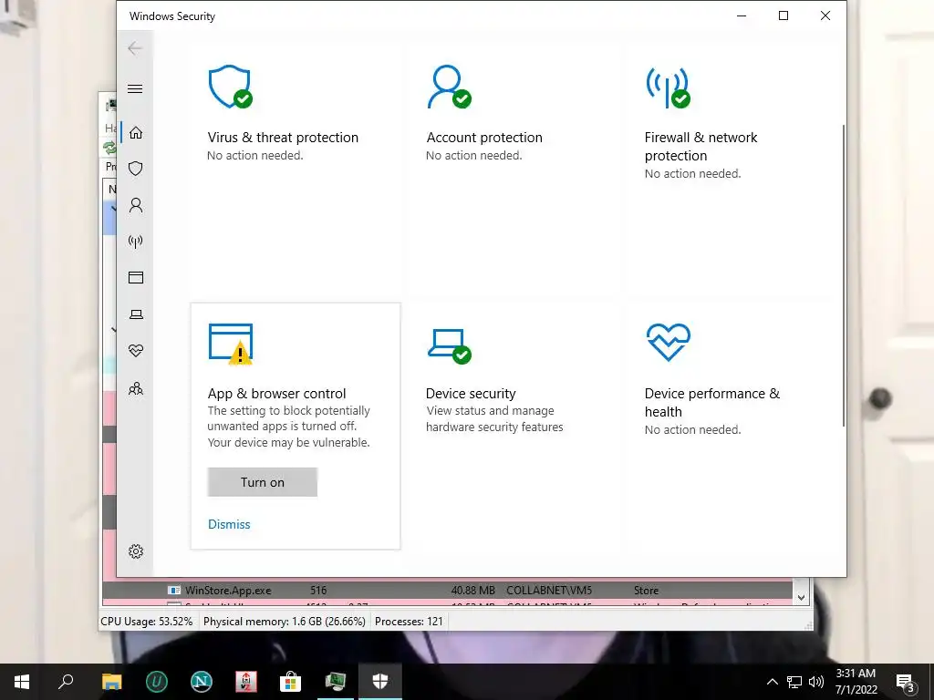The height and width of the screenshot is (700, 934).
Task: Turn on potentially unwanted app blocking
Action: tap(262, 482)
